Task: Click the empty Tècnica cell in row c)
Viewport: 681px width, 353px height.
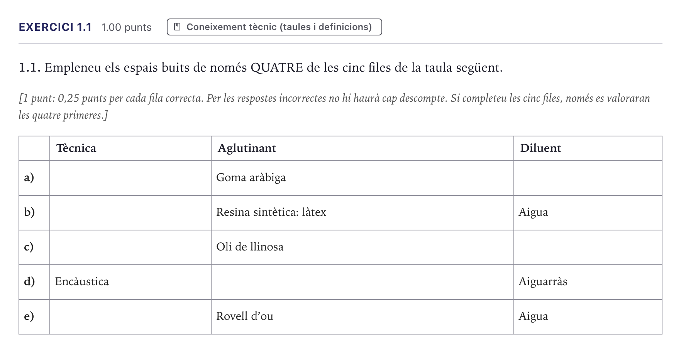Action: click(x=130, y=247)
